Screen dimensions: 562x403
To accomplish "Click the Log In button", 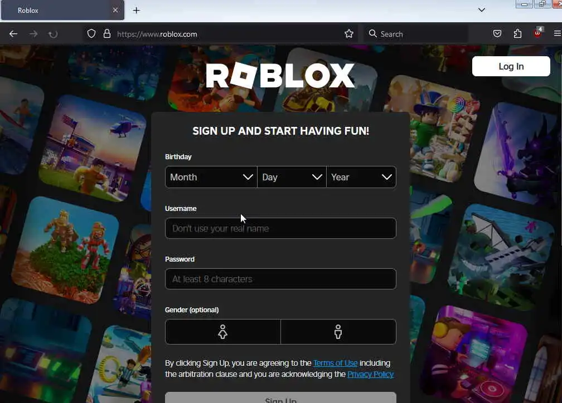I will 511,66.
